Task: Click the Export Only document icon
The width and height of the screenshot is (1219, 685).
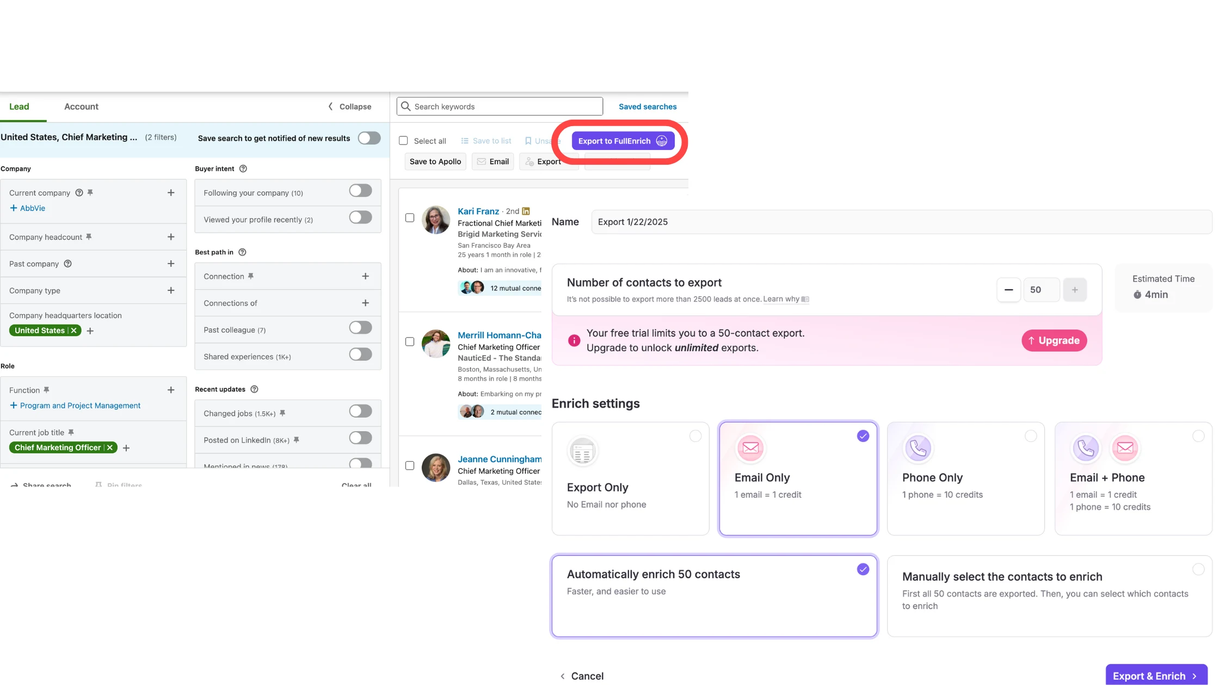Action: click(583, 452)
